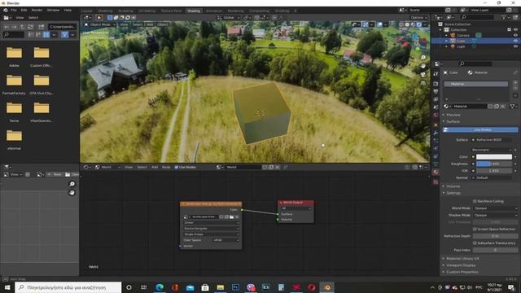Screen dimensions: 521x293
Task: Open Blend Mode Opaque dropdown
Action: click(495, 208)
